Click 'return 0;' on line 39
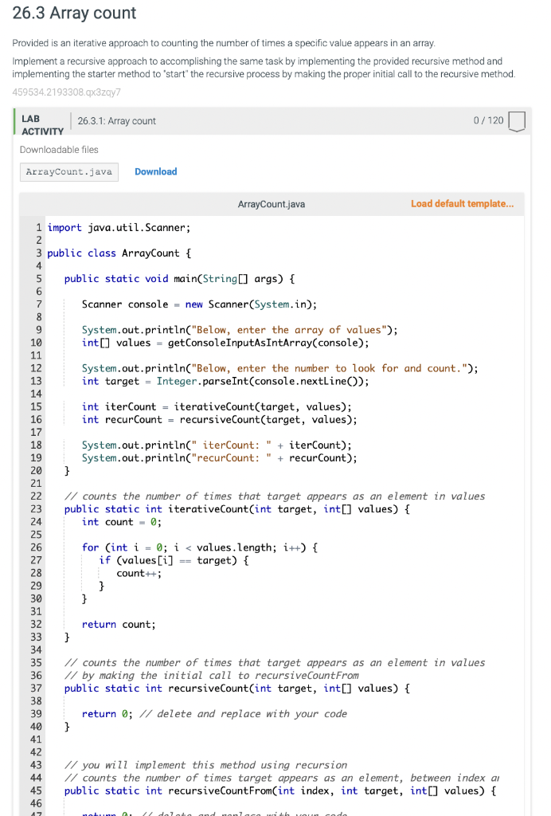Screen dimensions: 551x816 click(x=107, y=714)
